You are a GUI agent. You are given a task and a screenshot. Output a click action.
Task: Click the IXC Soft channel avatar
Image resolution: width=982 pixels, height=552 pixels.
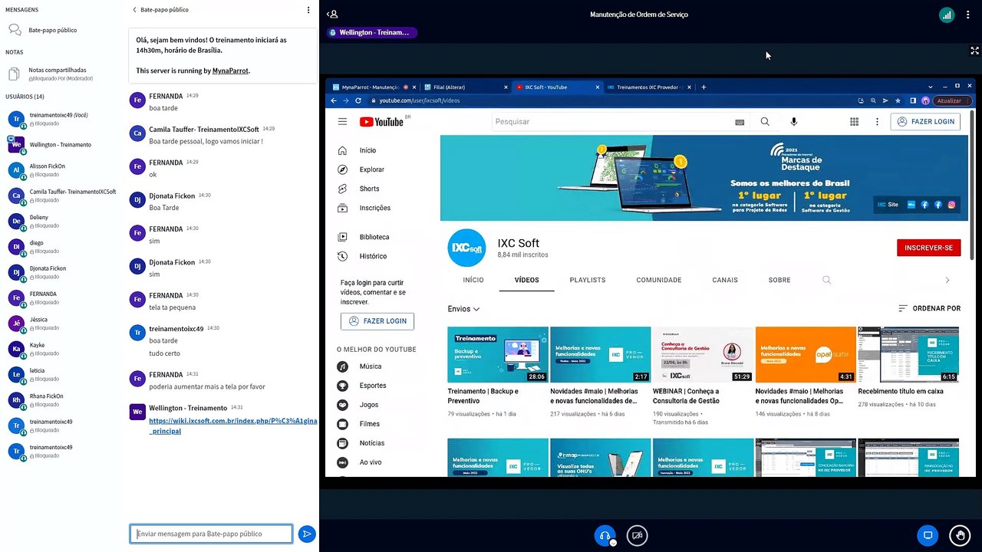pyautogui.click(x=466, y=248)
